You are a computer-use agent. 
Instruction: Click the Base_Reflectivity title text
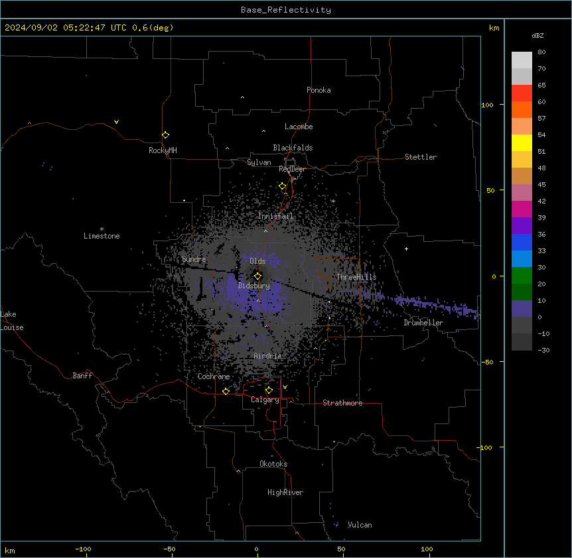(x=286, y=10)
